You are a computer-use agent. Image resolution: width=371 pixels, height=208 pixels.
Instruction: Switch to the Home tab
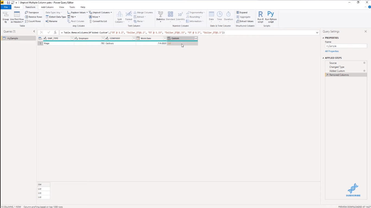pyautogui.click(x=17, y=7)
